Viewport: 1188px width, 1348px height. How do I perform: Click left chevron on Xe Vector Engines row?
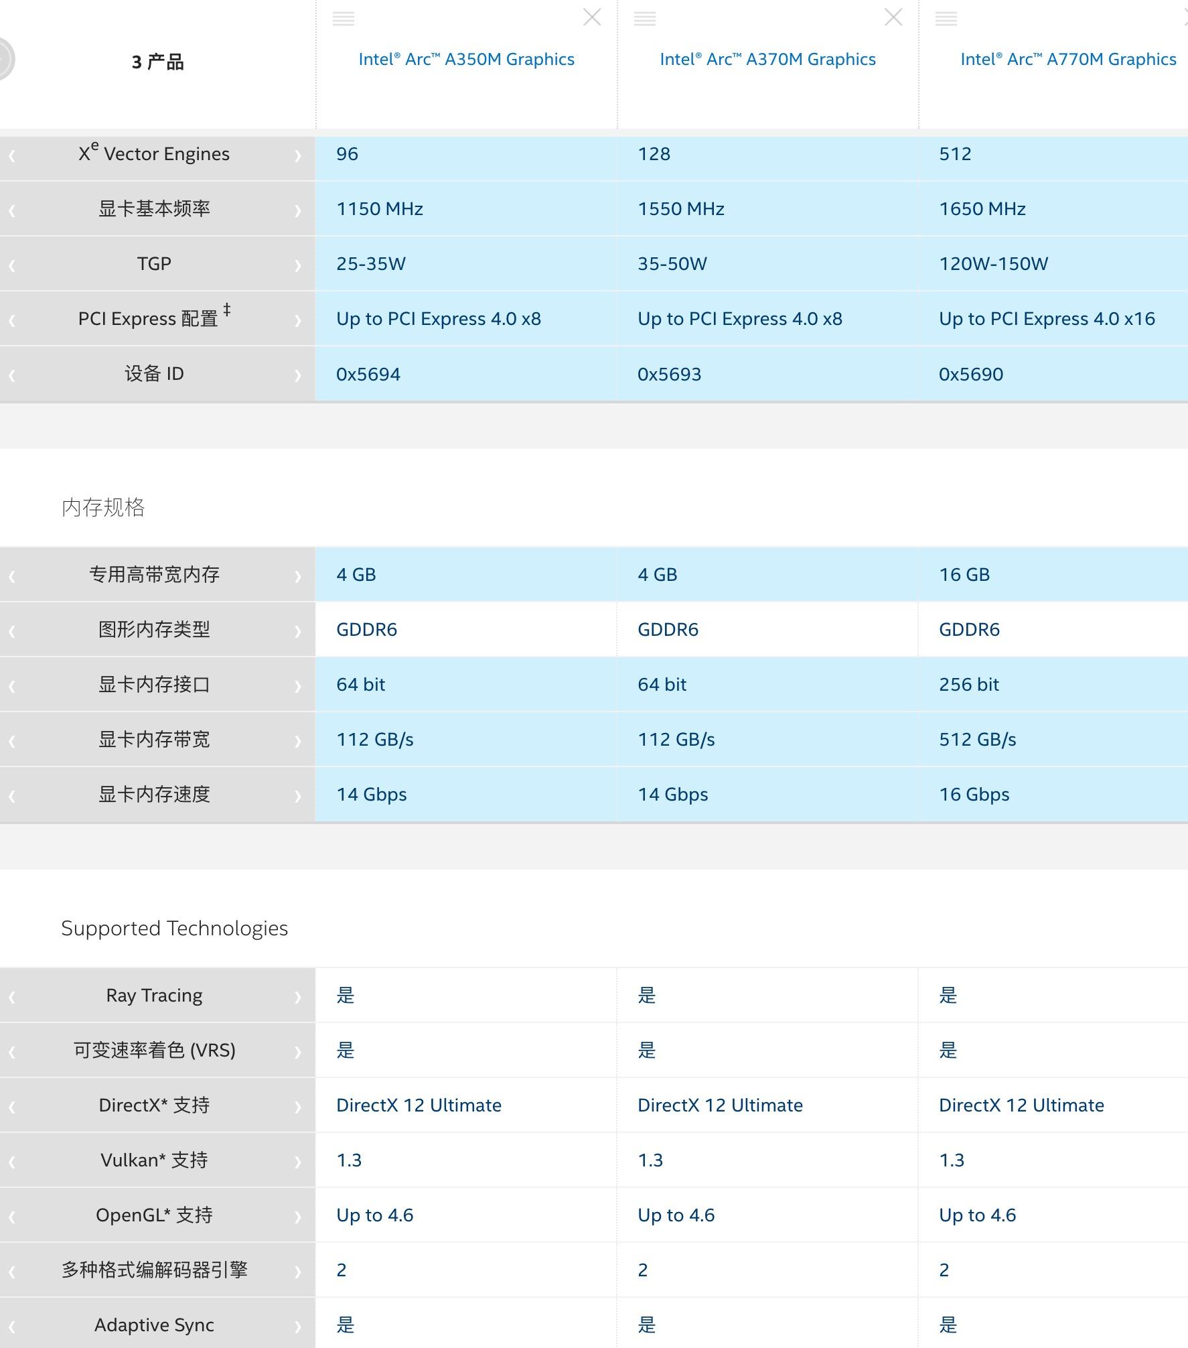(12, 155)
